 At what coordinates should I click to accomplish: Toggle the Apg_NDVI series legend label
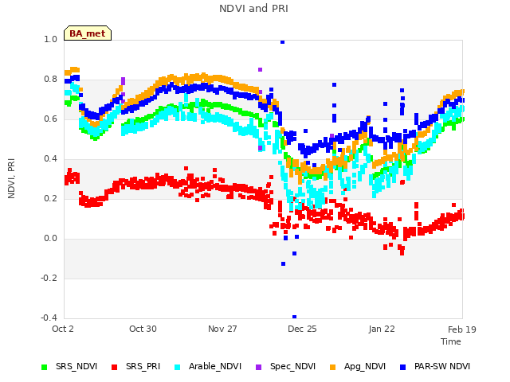click(x=365, y=366)
